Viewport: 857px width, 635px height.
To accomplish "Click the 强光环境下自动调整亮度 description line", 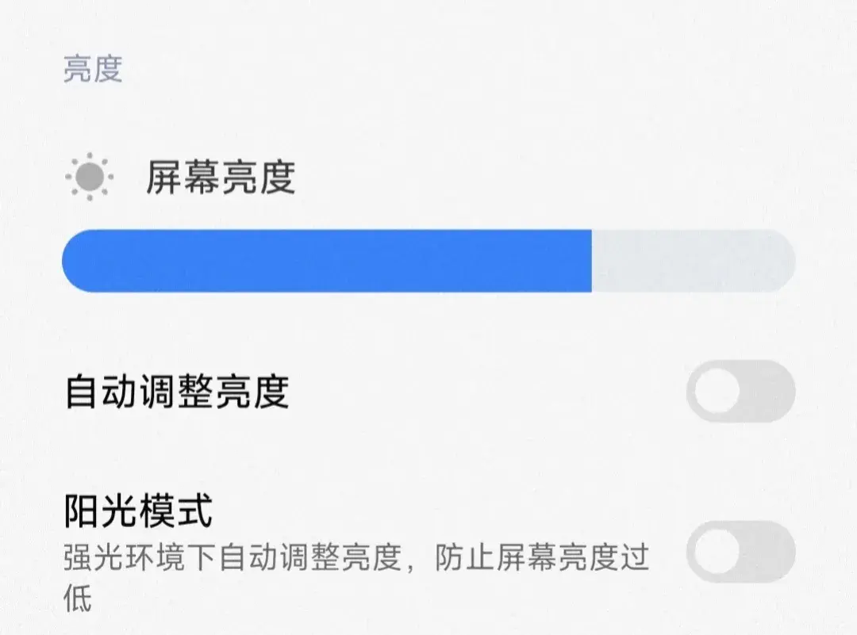I will (230, 558).
